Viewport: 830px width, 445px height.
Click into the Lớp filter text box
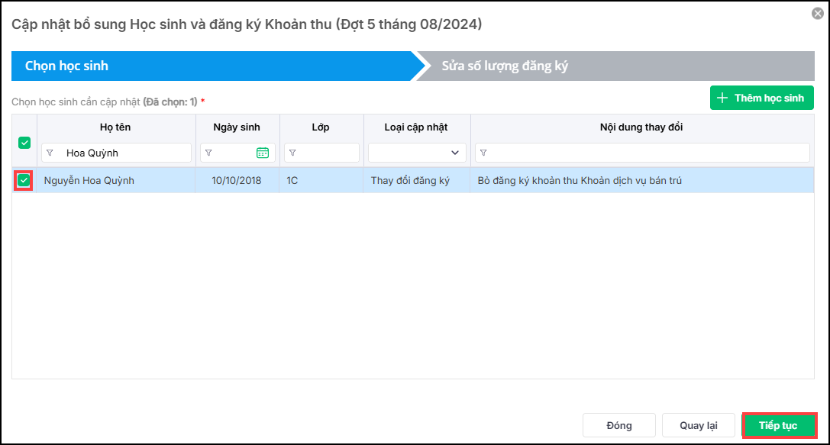[327, 153]
